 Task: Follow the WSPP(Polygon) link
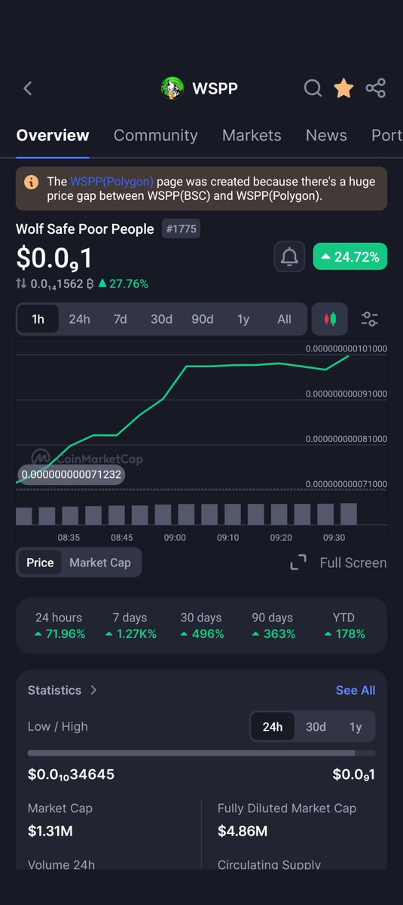(x=112, y=181)
